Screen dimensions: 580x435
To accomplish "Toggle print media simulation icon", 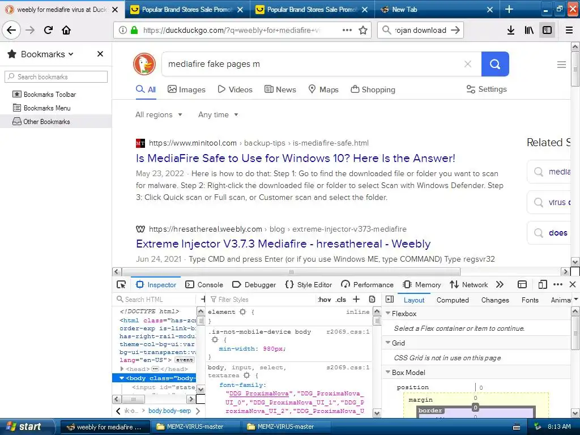I will (x=372, y=299).
